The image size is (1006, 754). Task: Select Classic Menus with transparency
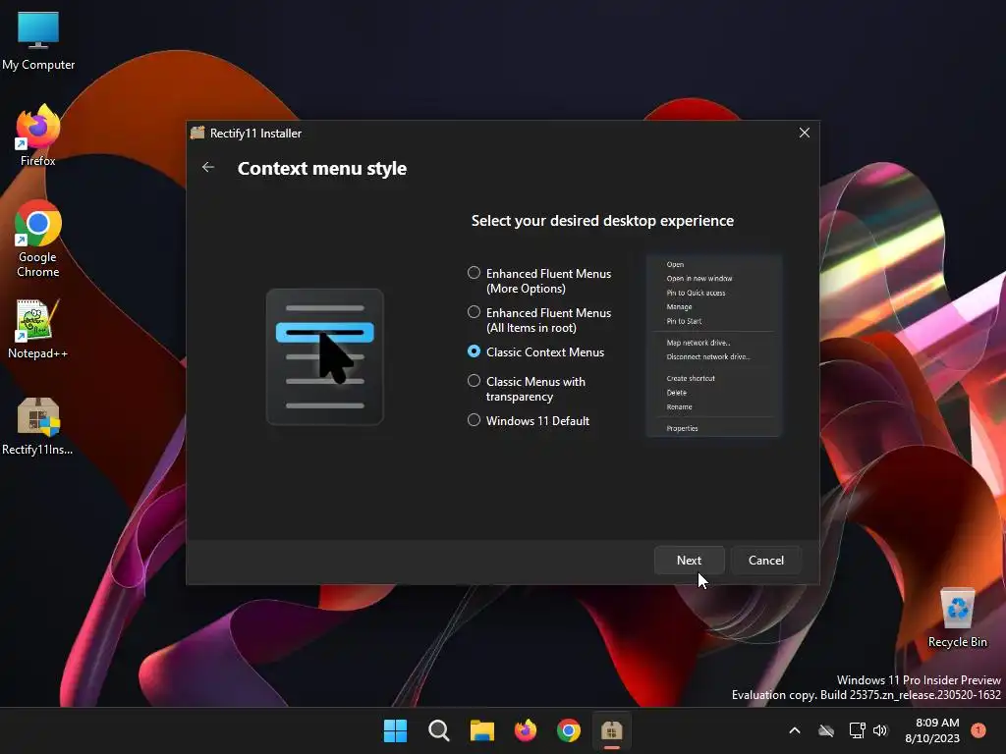tap(527, 389)
